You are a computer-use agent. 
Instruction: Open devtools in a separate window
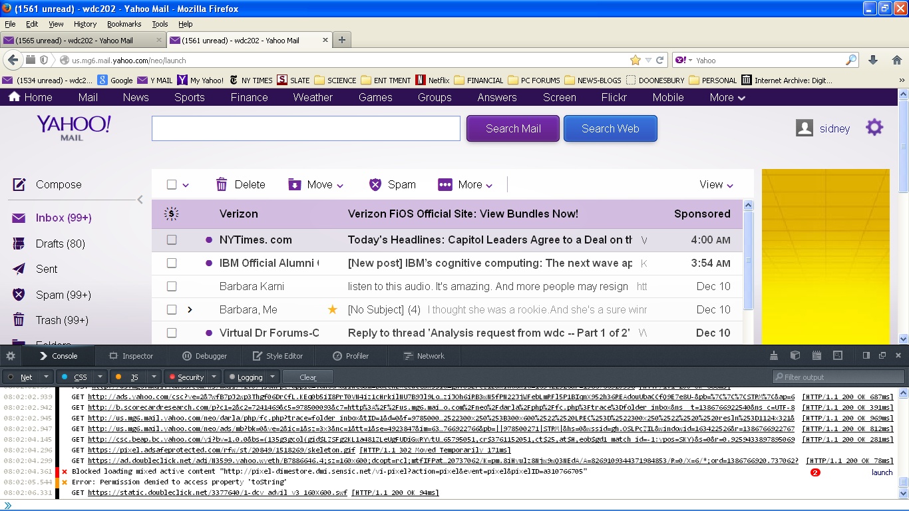click(x=882, y=355)
